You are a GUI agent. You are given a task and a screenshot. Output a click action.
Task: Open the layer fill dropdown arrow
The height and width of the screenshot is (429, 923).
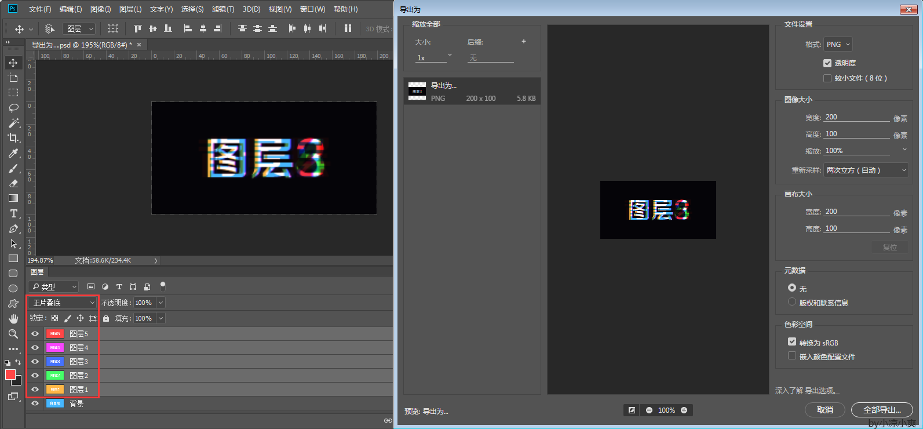(161, 318)
